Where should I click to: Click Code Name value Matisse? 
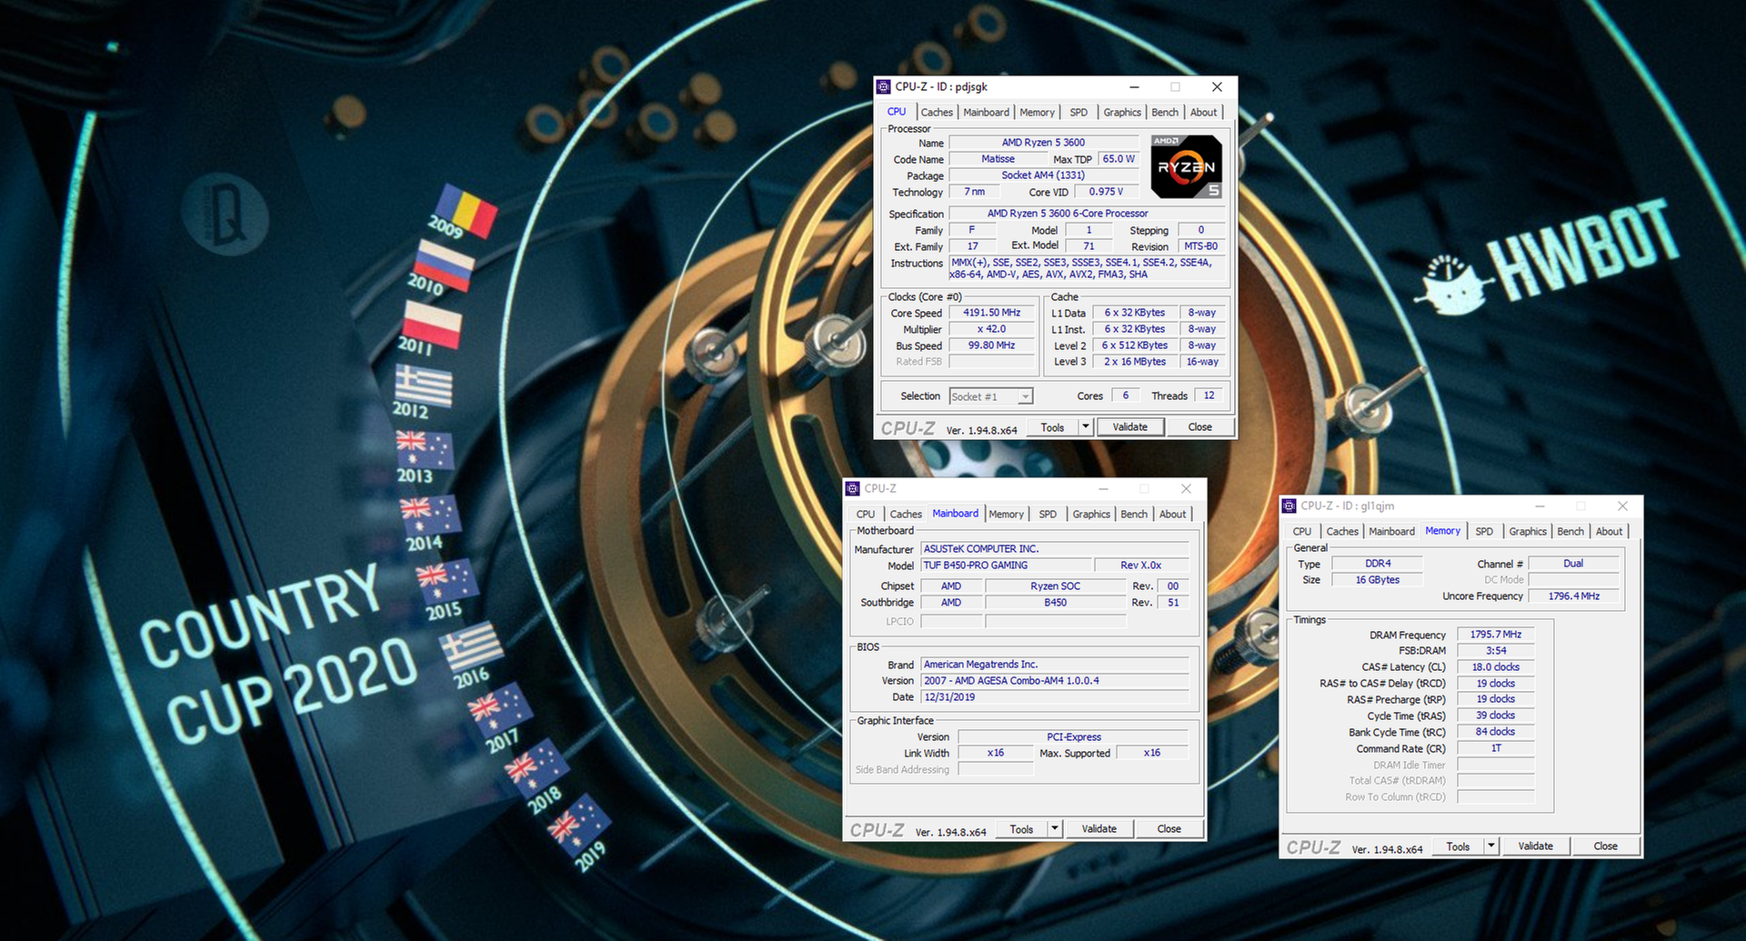tap(998, 159)
